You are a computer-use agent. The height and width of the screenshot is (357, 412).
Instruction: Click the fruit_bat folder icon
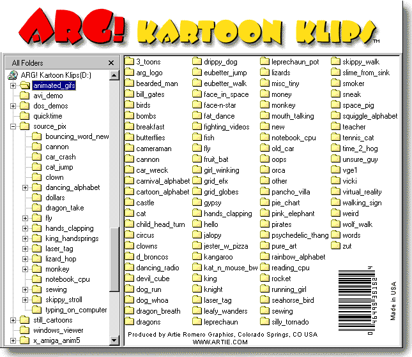197,159
